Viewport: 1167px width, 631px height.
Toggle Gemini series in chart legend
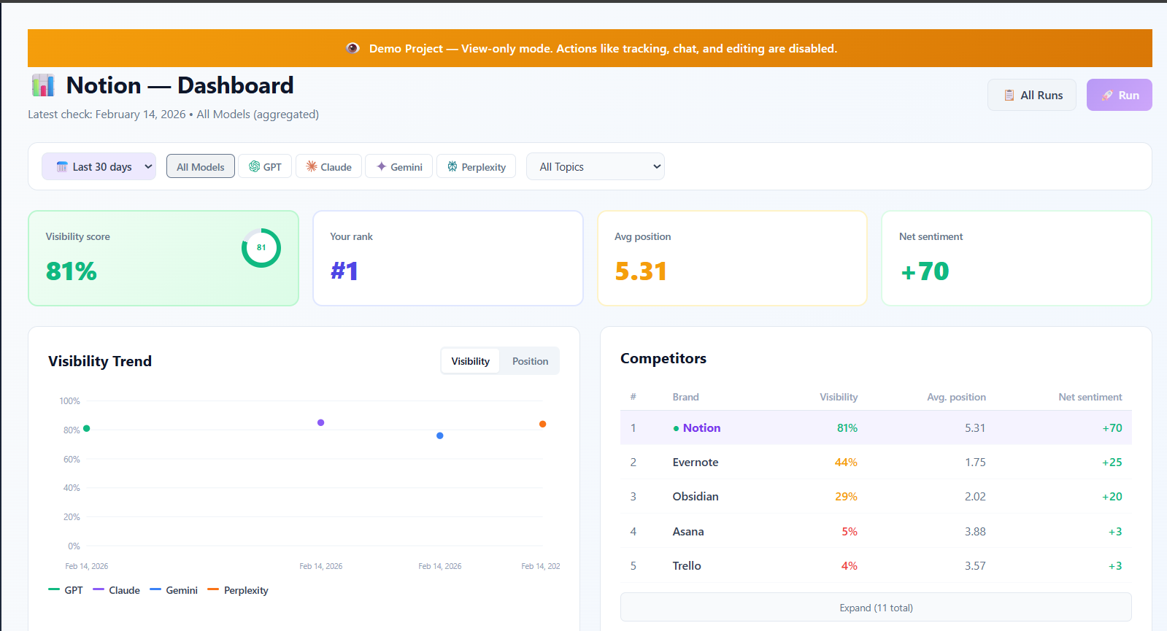(174, 590)
